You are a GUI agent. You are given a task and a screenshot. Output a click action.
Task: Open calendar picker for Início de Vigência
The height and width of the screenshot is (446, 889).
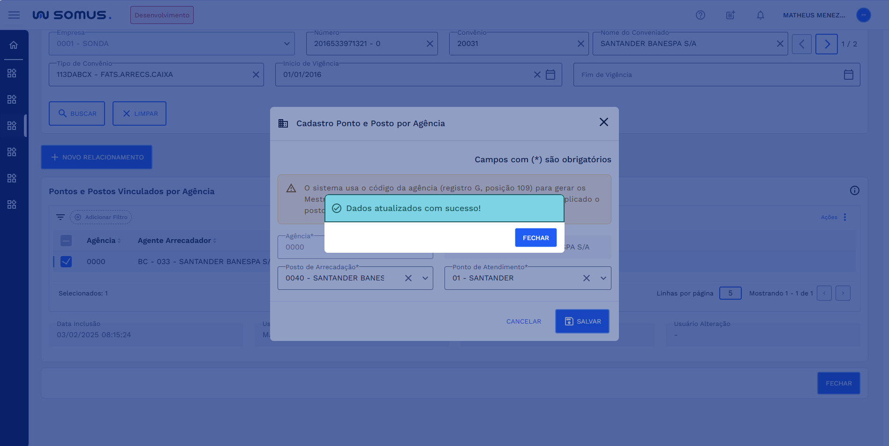click(x=550, y=75)
